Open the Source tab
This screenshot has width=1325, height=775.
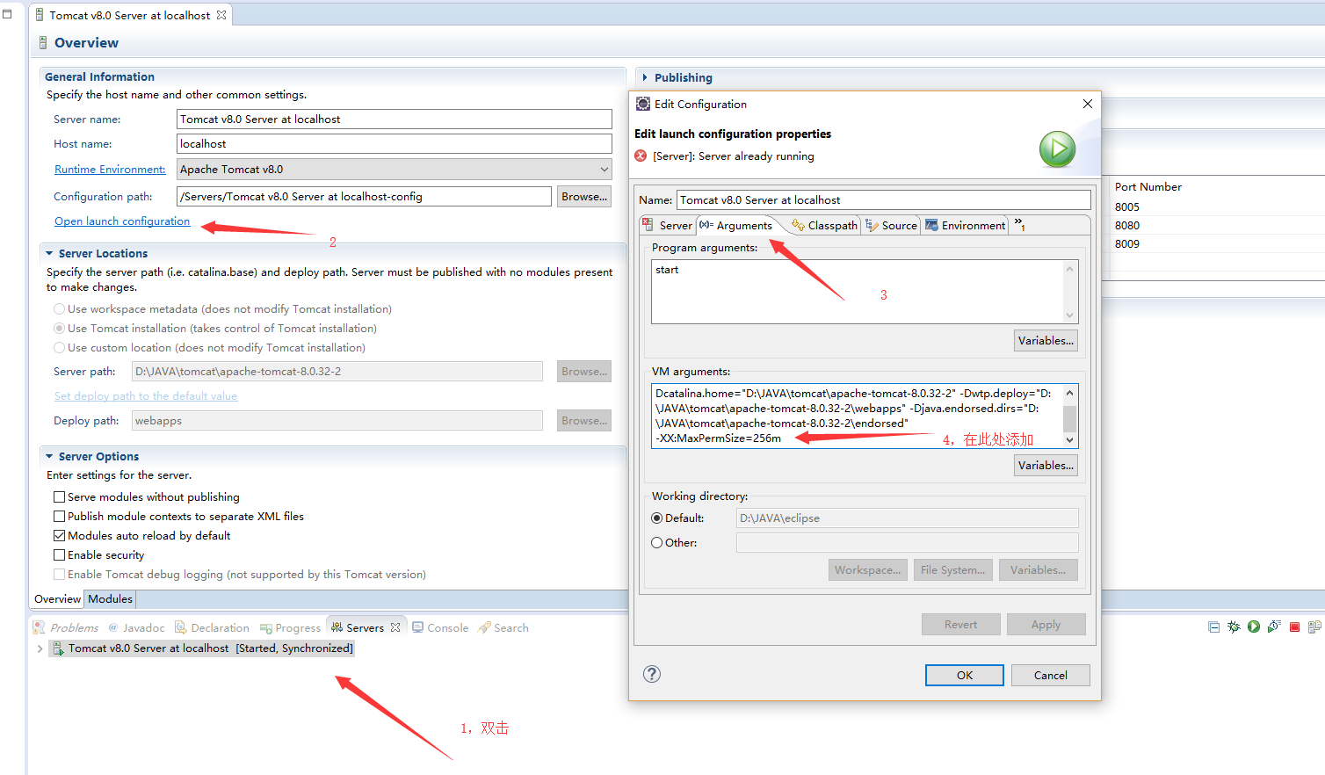click(891, 225)
